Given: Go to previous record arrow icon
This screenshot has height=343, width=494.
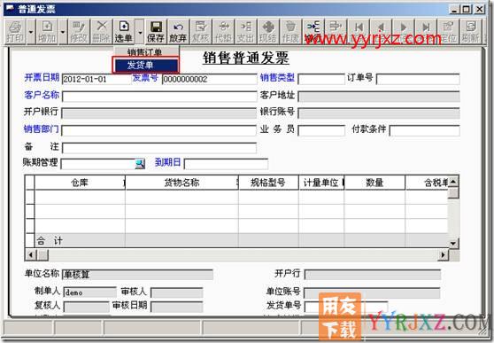Looking at the screenshot, I should coord(382,28).
